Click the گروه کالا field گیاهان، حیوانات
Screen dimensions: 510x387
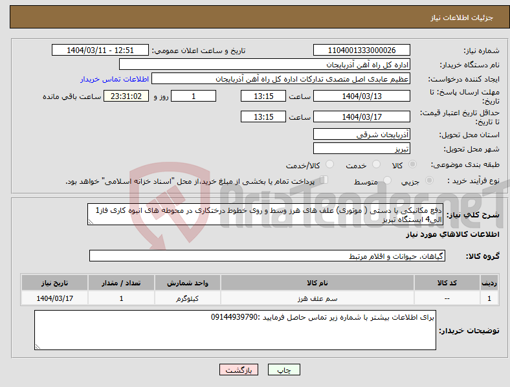[267, 256]
